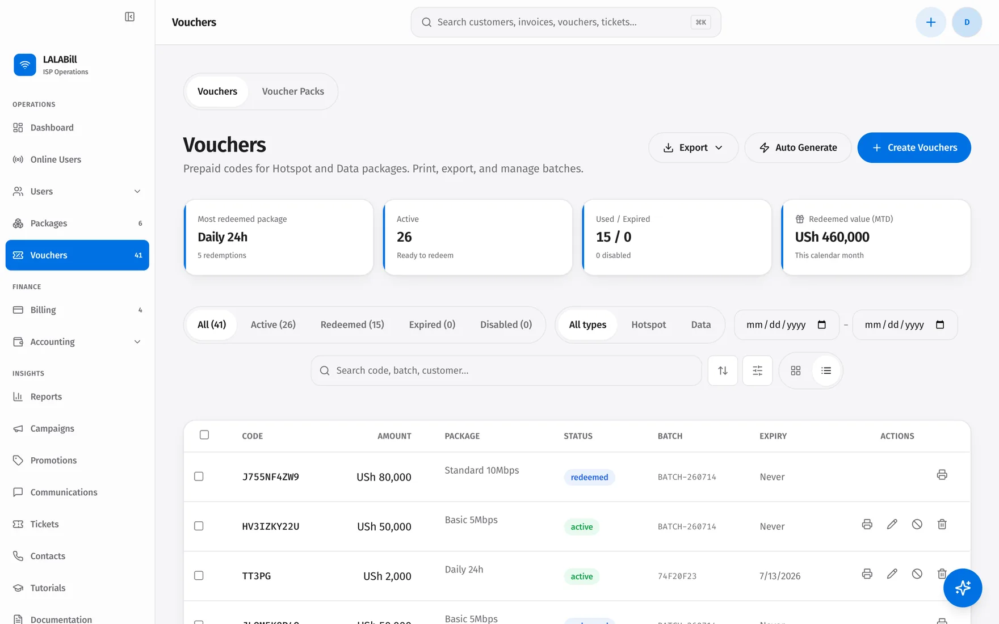Image resolution: width=999 pixels, height=624 pixels.
Task: Filter by Expired (0) vouchers
Action: click(432, 324)
